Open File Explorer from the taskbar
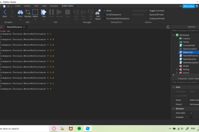Viewport: 199px width, 132px height. tap(62, 129)
